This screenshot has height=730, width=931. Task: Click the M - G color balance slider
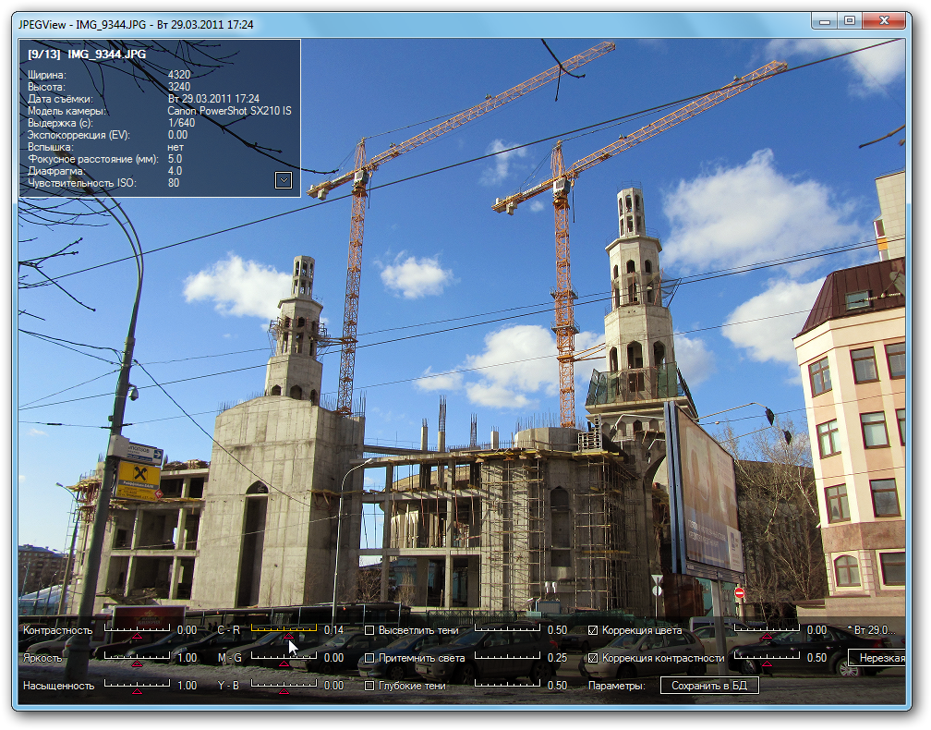[284, 658]
